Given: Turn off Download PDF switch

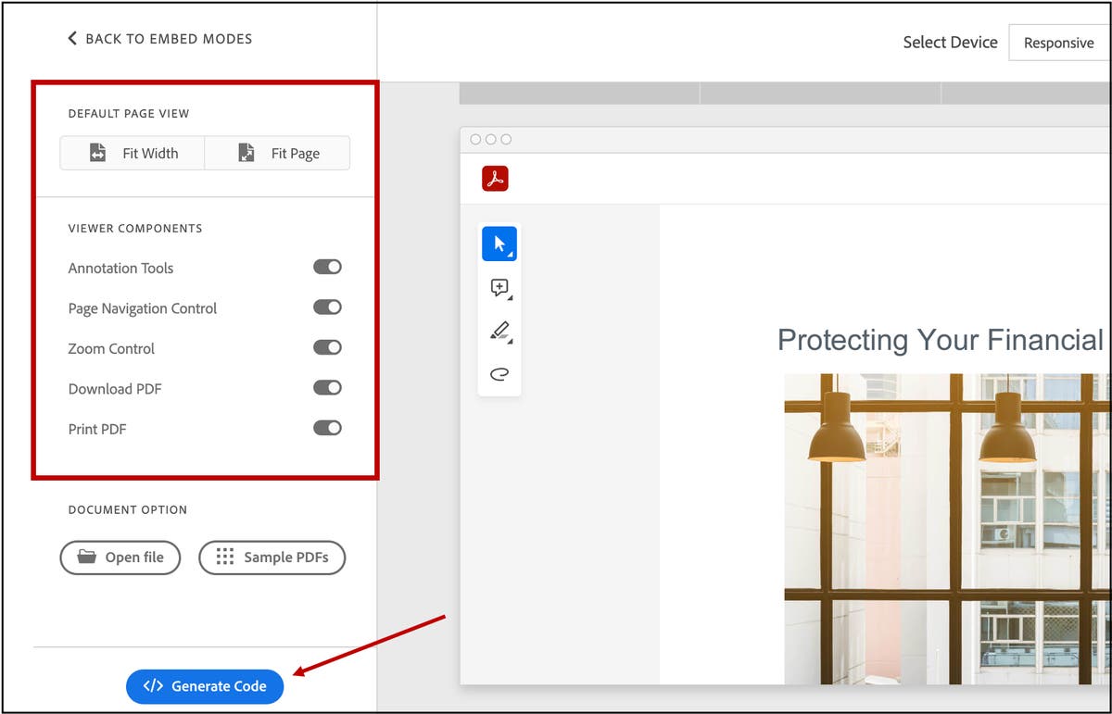Looking at the screenshot, I should [x=327, y=388].
